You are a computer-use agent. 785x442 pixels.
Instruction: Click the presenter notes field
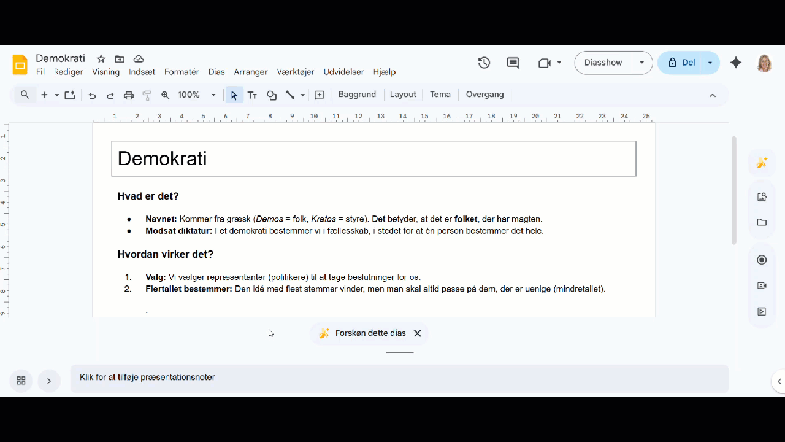pyautogui.click(x=399, y=378)
